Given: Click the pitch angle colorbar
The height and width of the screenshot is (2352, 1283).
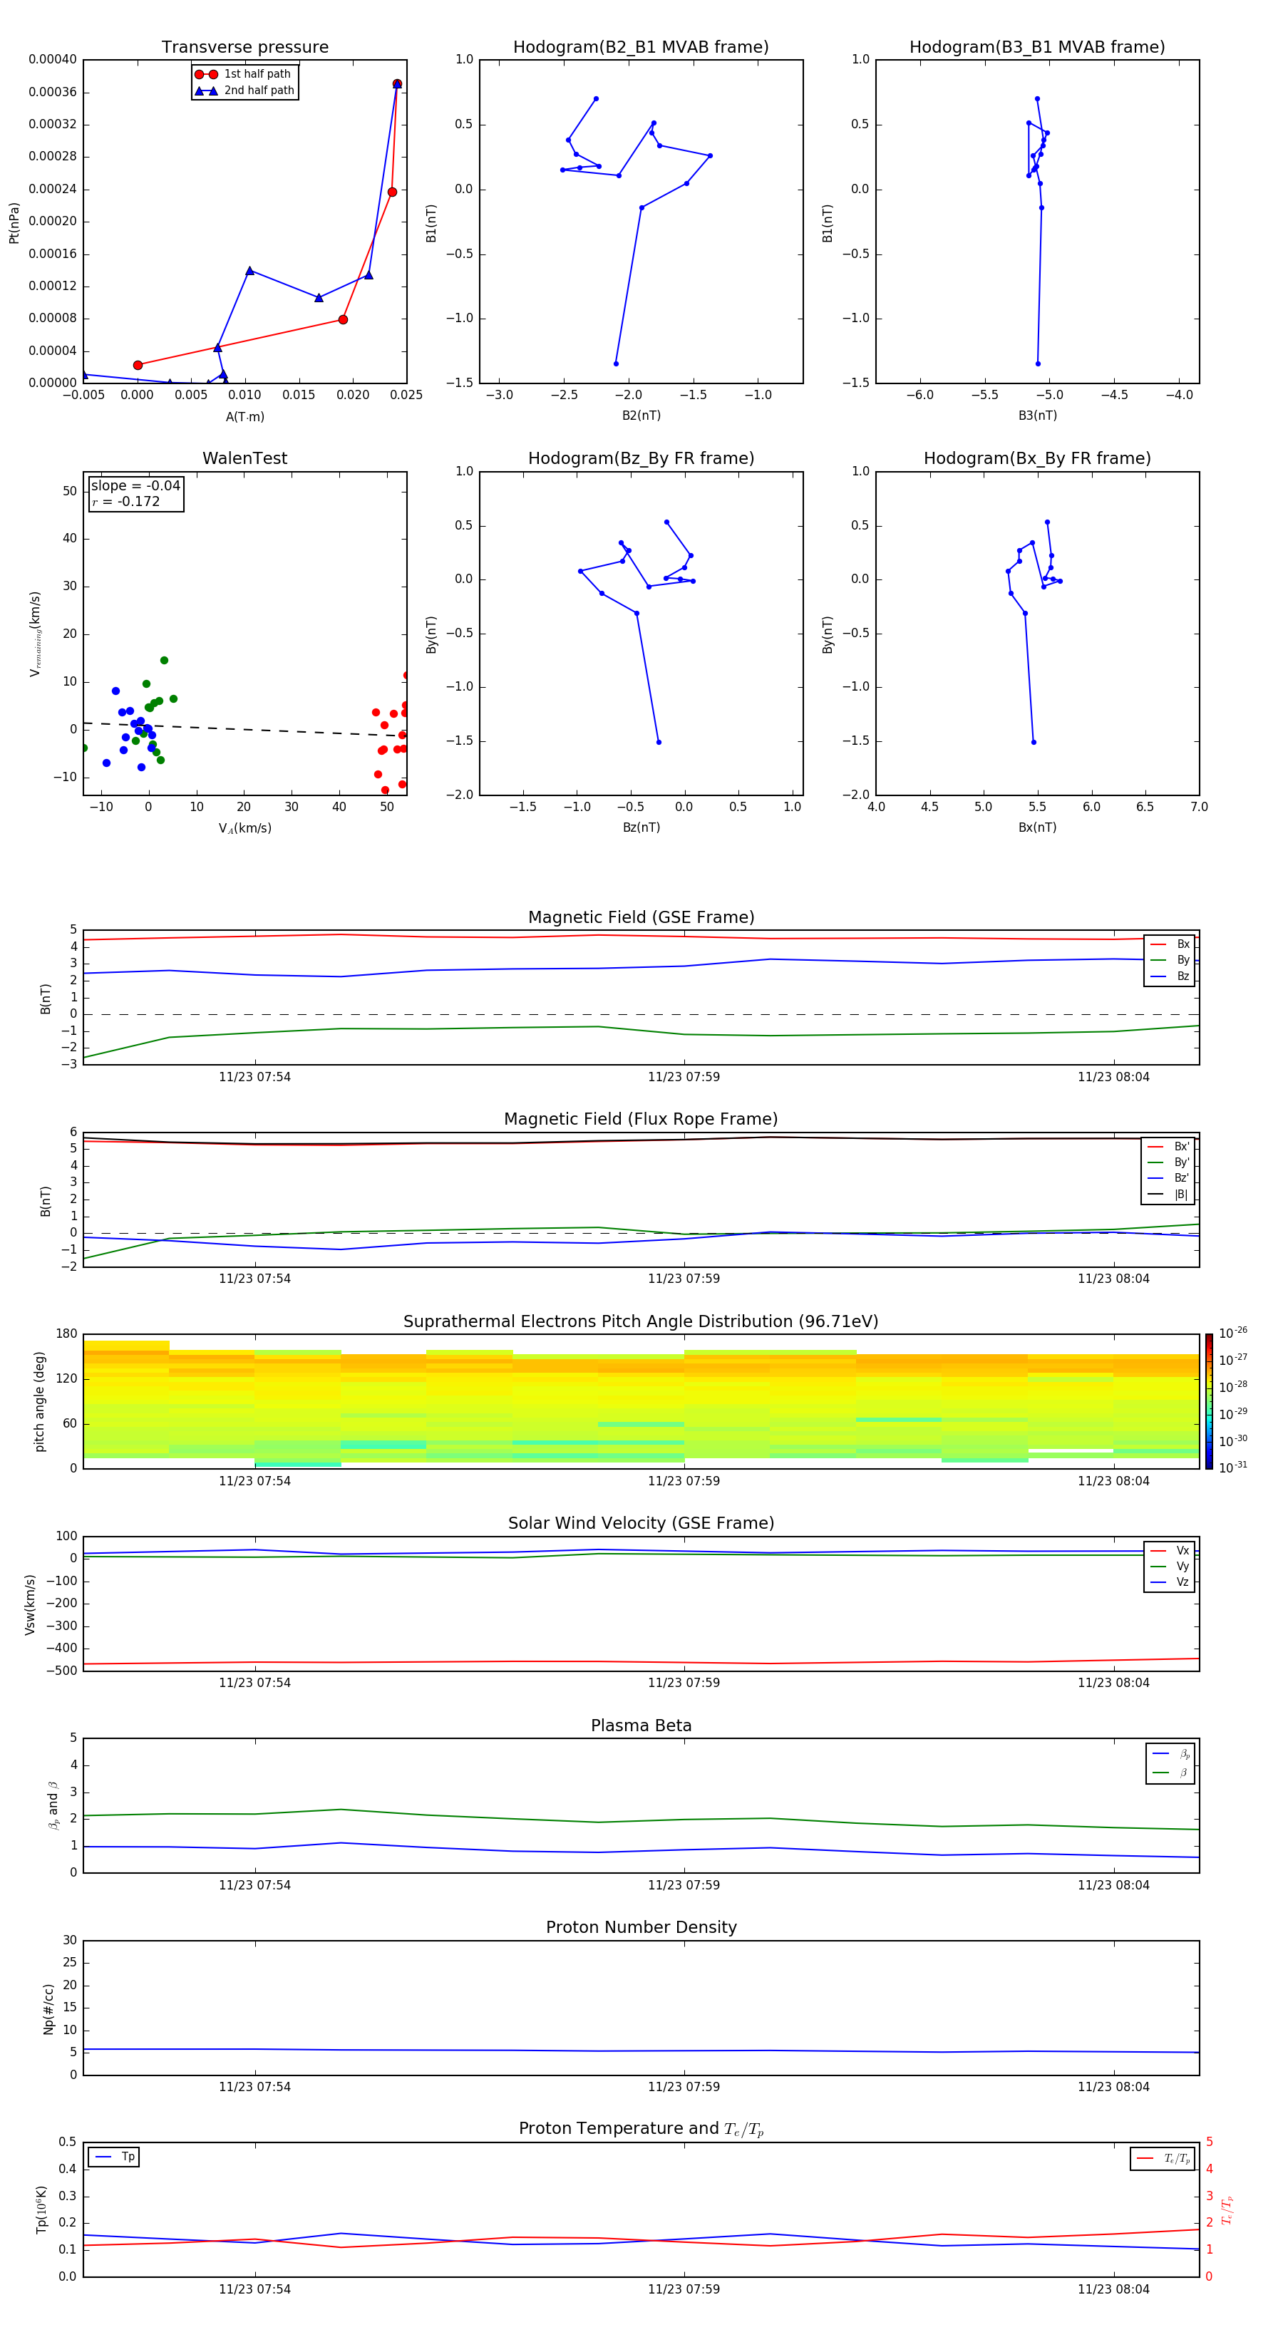Looking at the screenshot, I should [x=1209, y=1401].
